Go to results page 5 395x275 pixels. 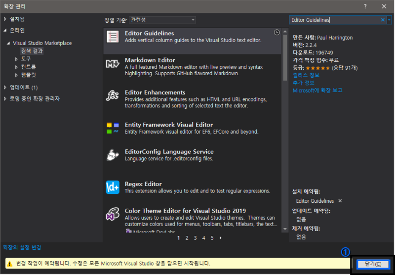[212, 238]
